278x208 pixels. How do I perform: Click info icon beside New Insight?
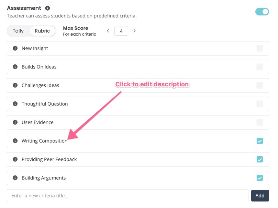click(15, 48)
